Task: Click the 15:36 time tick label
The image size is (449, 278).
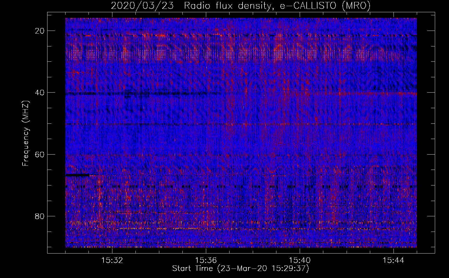Action: pyautogui.click(x=206, y=260)
